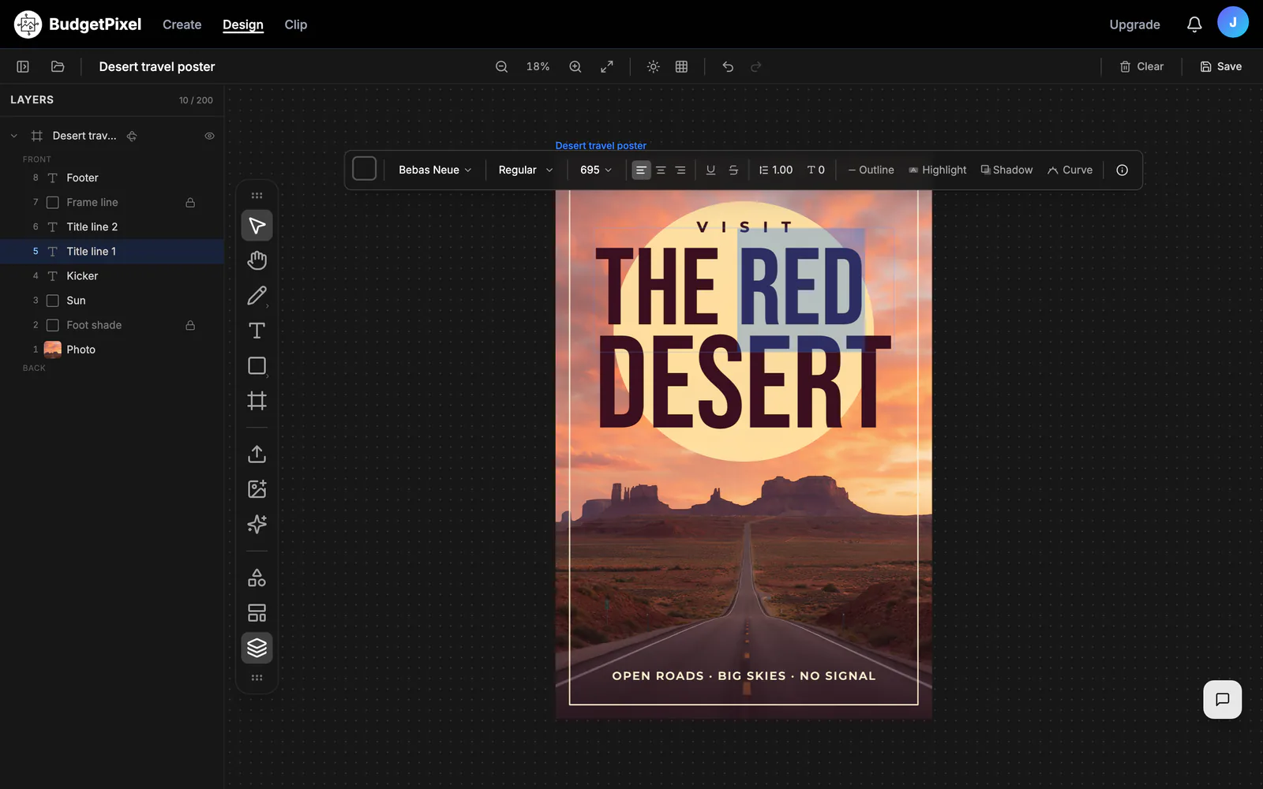Undo the last action

[x=728, y=67]
